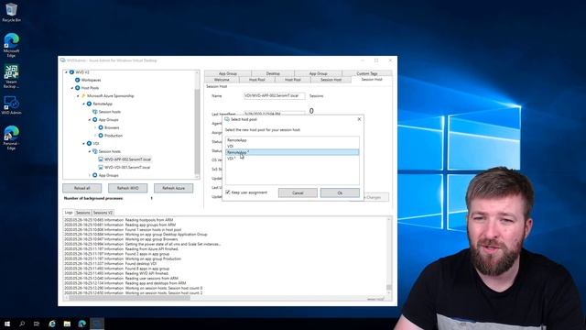586x330 pixels.
Task: Collapse the Host Pools tree node
Action: pos(72,88)
